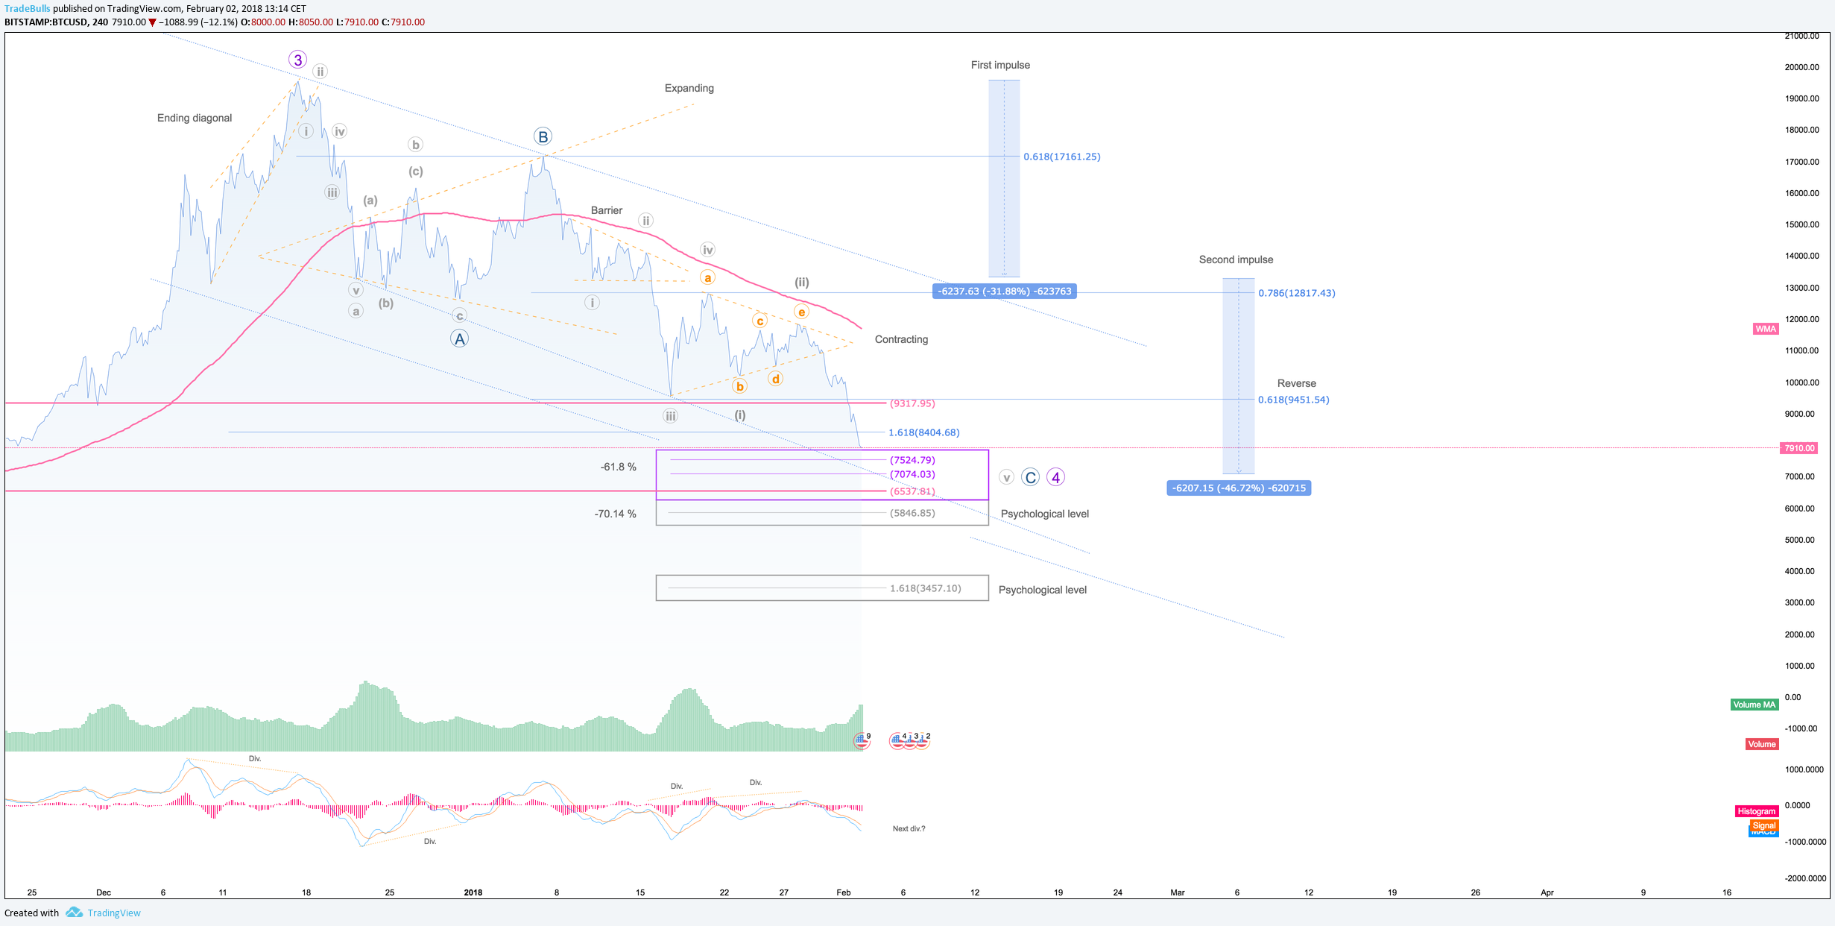Click the Contracting annotation text
1835x926 pixels.
(901, 339)
